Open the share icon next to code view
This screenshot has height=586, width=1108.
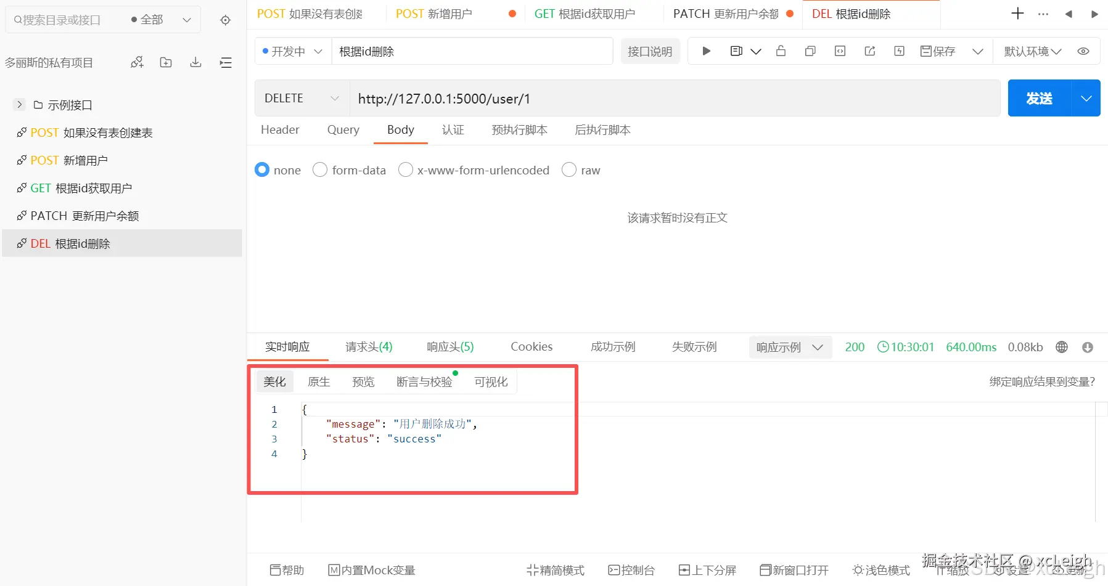click(869, 51)
